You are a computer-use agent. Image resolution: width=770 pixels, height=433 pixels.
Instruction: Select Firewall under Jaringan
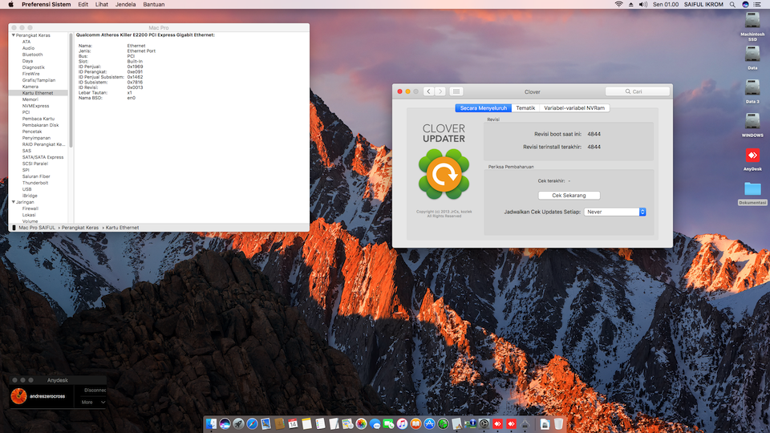(30, 208)
